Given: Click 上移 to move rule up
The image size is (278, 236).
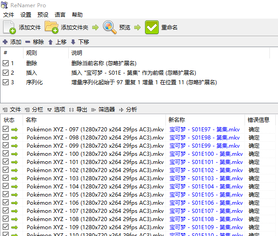Looking at the screenshot, I should coord(61,42).
